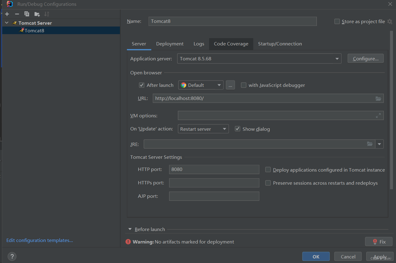This screenshot has height=263, width=396.
Task: Click the Fix button
Action: click(379, 242)
